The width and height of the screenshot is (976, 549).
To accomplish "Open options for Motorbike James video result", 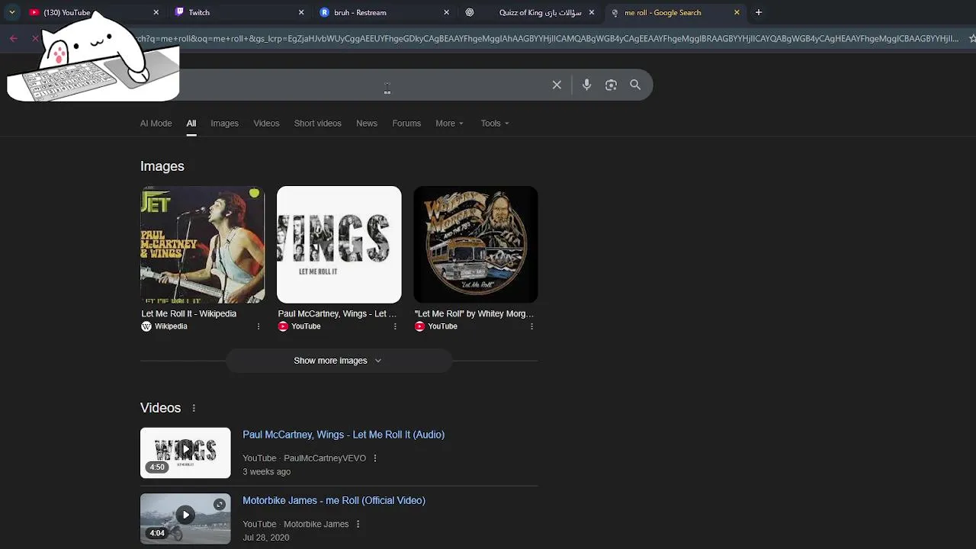I will click(358, 524).
